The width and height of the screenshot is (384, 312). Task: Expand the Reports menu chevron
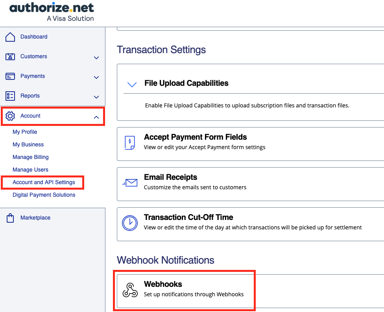[96, 97]
